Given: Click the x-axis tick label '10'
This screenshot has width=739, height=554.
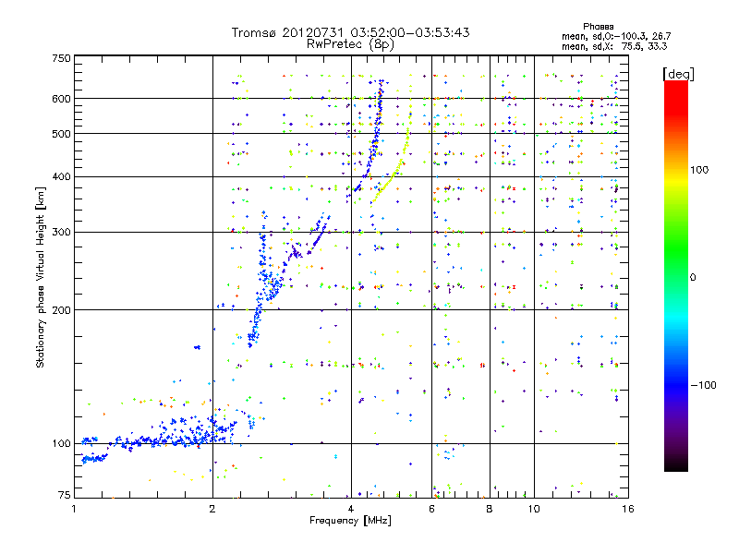Looking at the screenshot, I should 534,509.
